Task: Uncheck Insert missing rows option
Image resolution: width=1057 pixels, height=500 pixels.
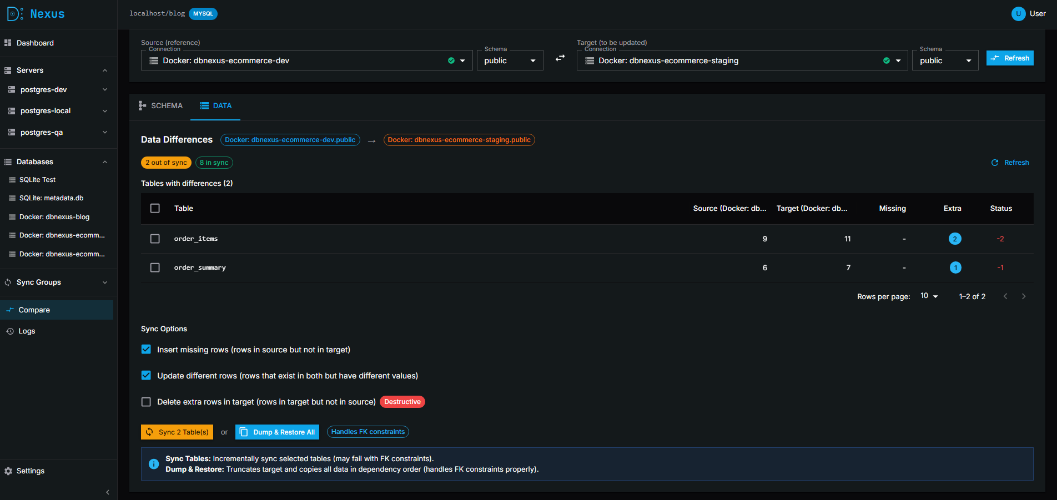Action: pos(146,350)
